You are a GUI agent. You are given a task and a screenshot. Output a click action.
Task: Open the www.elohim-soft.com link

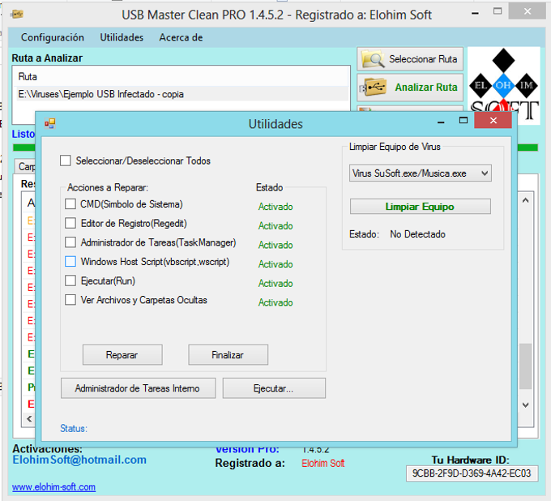[53, 487]
